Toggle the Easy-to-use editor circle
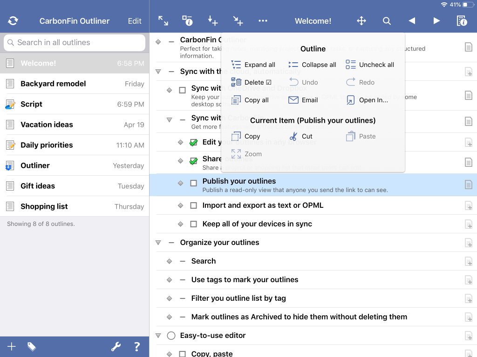477x357 pixels. click(171, 336)
